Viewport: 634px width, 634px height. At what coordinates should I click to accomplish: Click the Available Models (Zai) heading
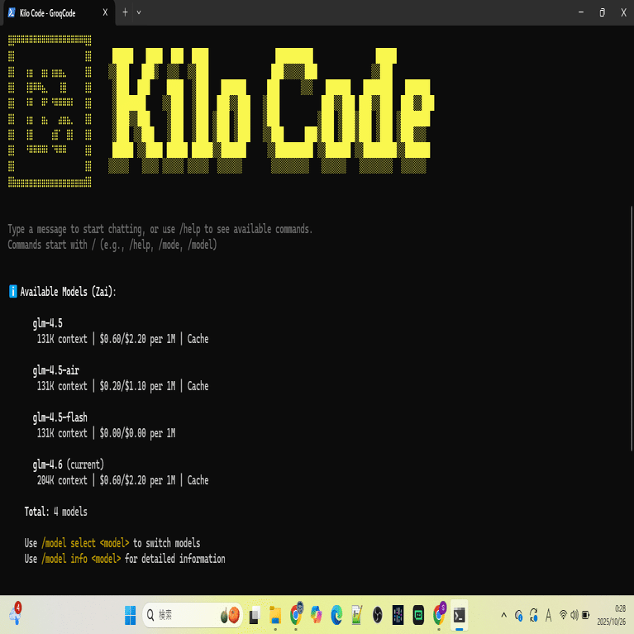pyautogui.click(x=69, y=292)
